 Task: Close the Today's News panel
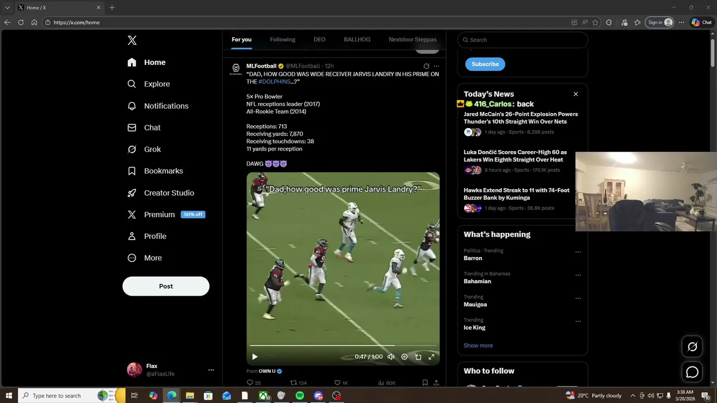click(x=575, y=94)
